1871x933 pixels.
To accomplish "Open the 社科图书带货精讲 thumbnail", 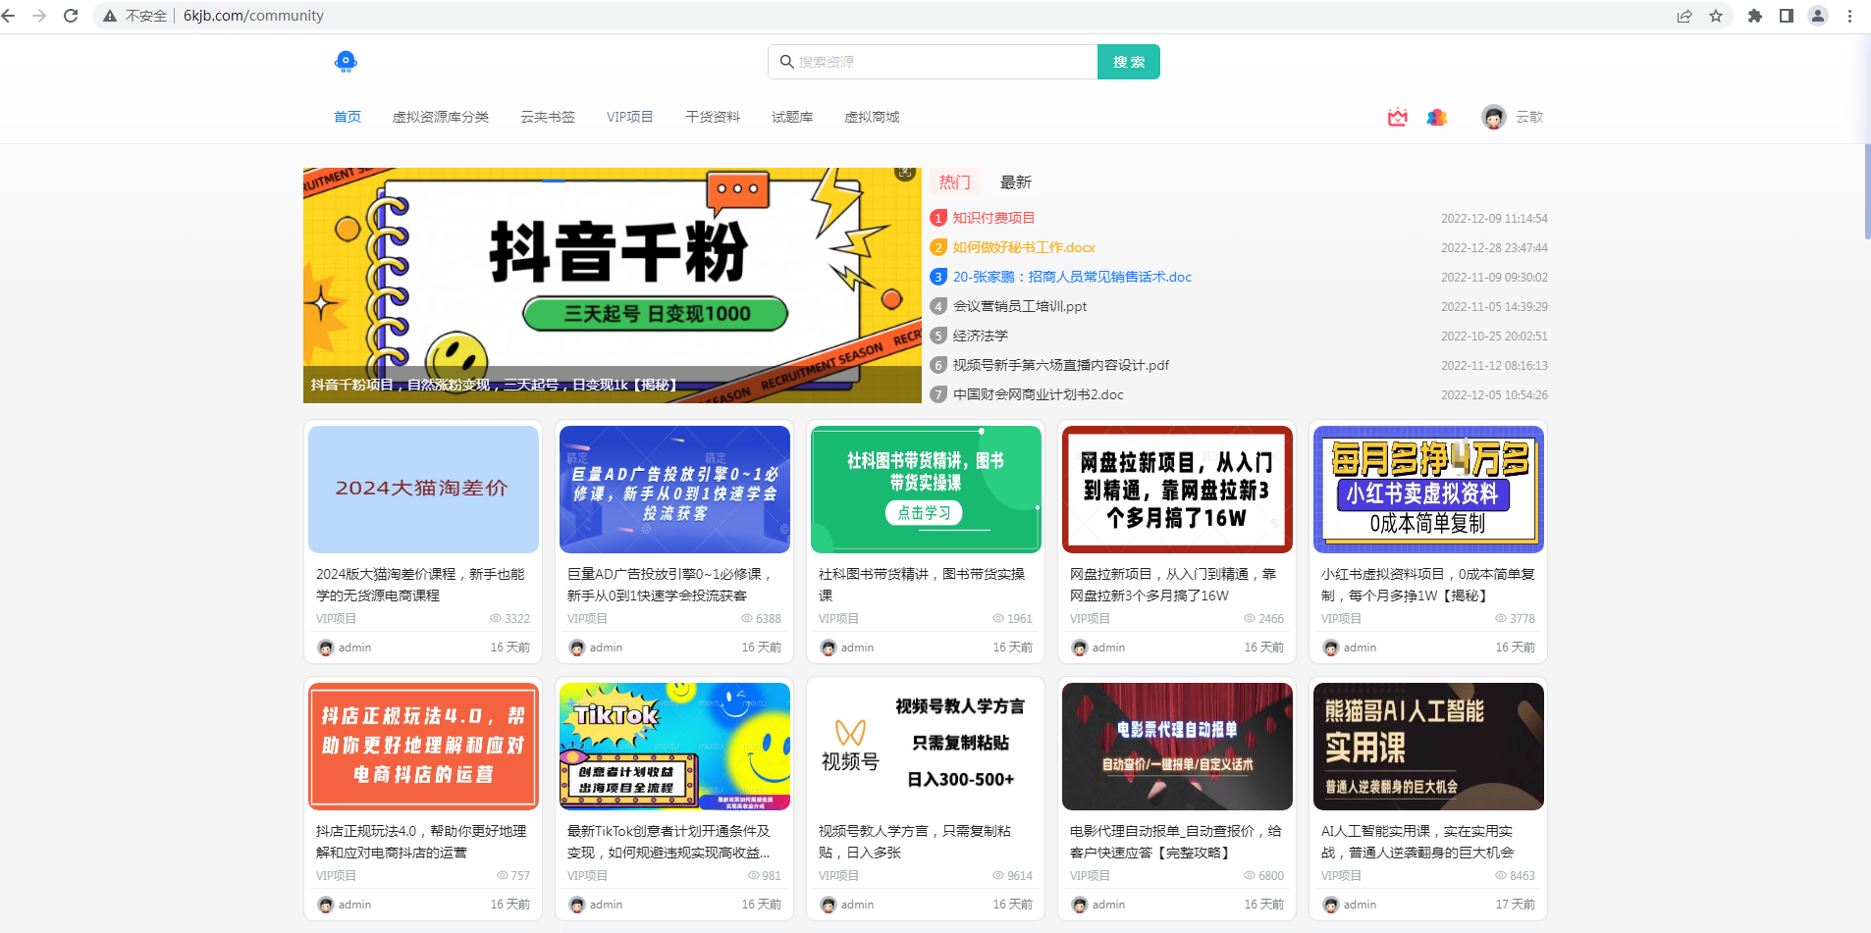I will [926, 490].
